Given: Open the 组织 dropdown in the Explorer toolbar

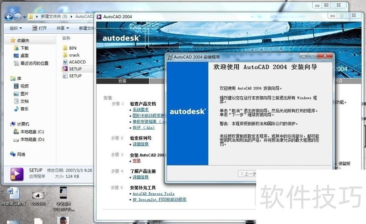Looking at the screenshot, I should pos(16,28).
